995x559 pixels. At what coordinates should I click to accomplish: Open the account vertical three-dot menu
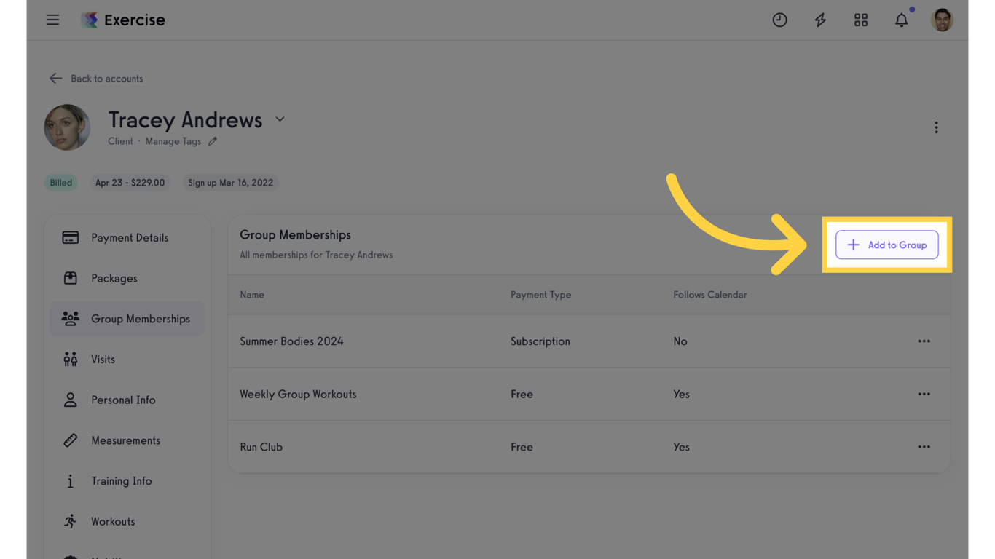(936, 127)
